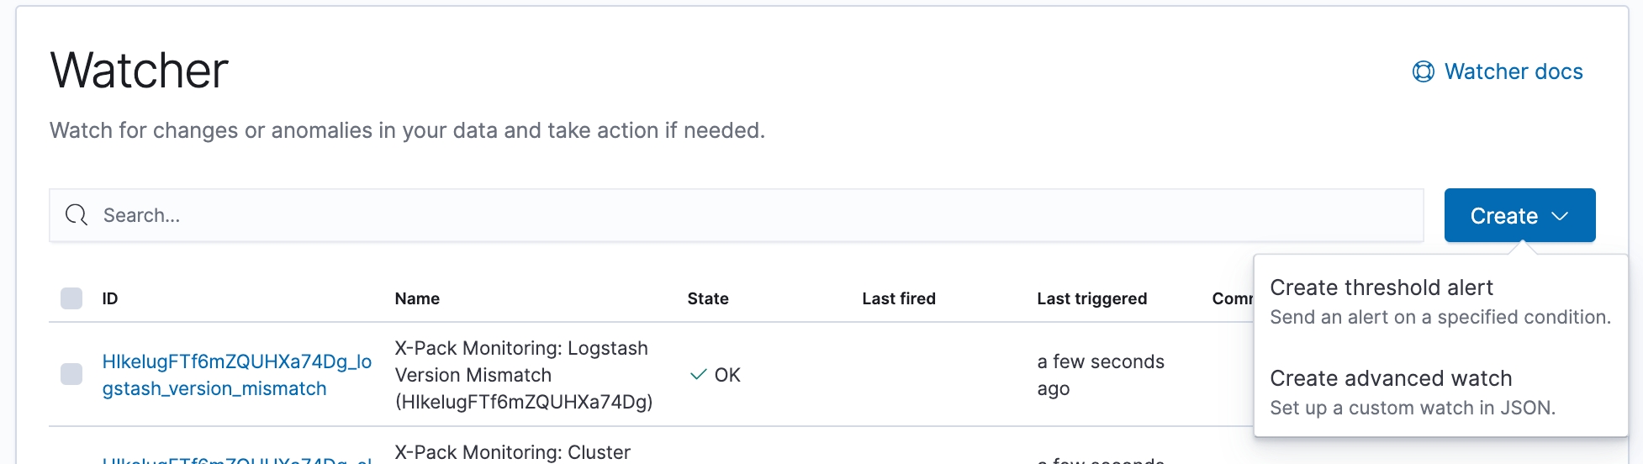Screen dimensions: 1643x464
Task: Sort by the Last fired column
Action: (899, 298)
